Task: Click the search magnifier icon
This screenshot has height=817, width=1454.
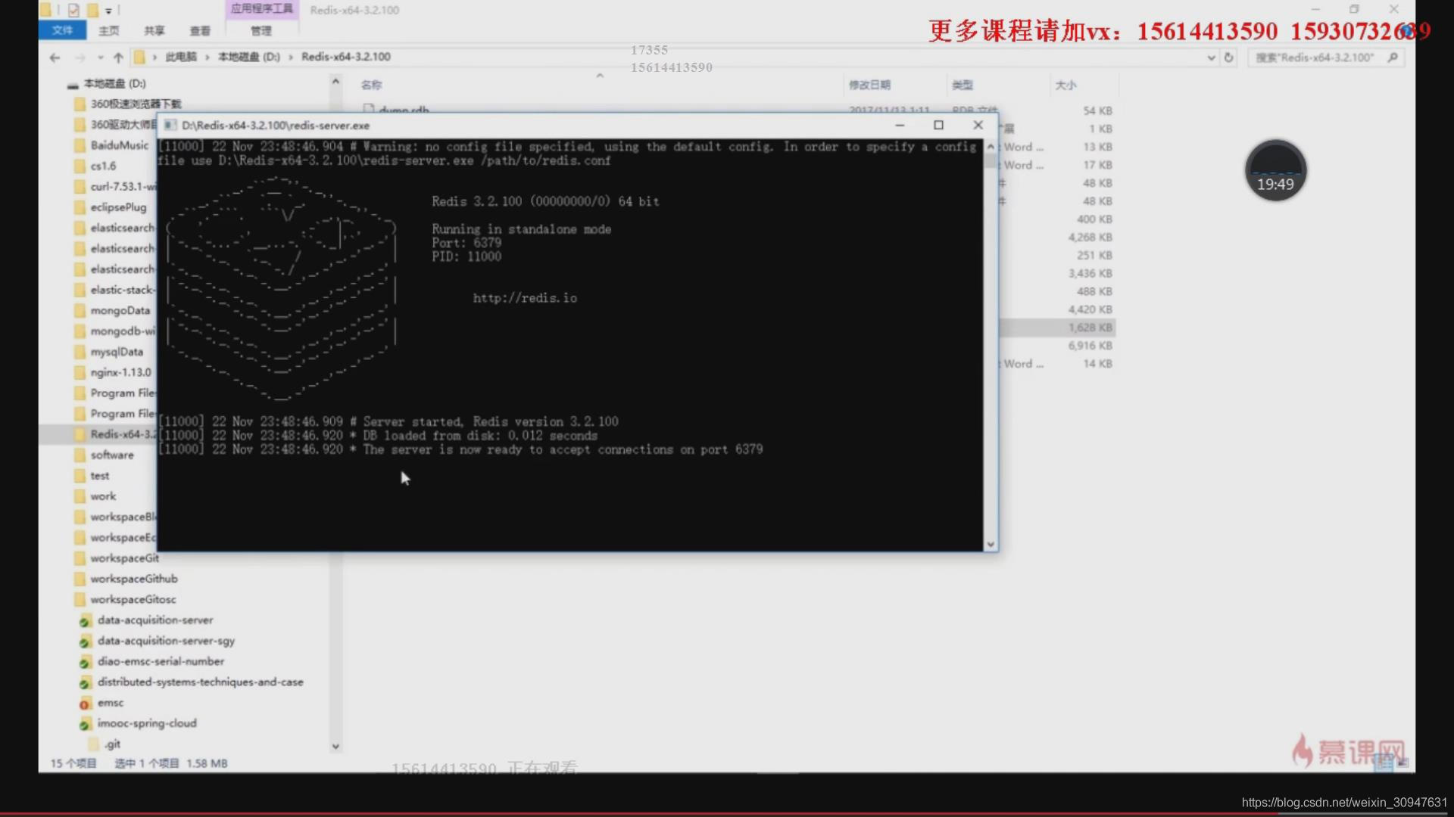Action: [1392, 57]
